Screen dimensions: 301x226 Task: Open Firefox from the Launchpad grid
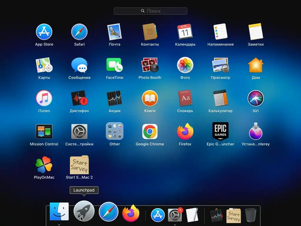pyautogui.click(x=185, y=132)
